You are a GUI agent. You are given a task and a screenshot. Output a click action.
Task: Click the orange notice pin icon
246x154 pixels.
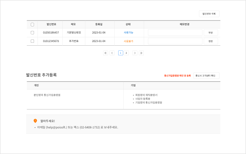35,121
